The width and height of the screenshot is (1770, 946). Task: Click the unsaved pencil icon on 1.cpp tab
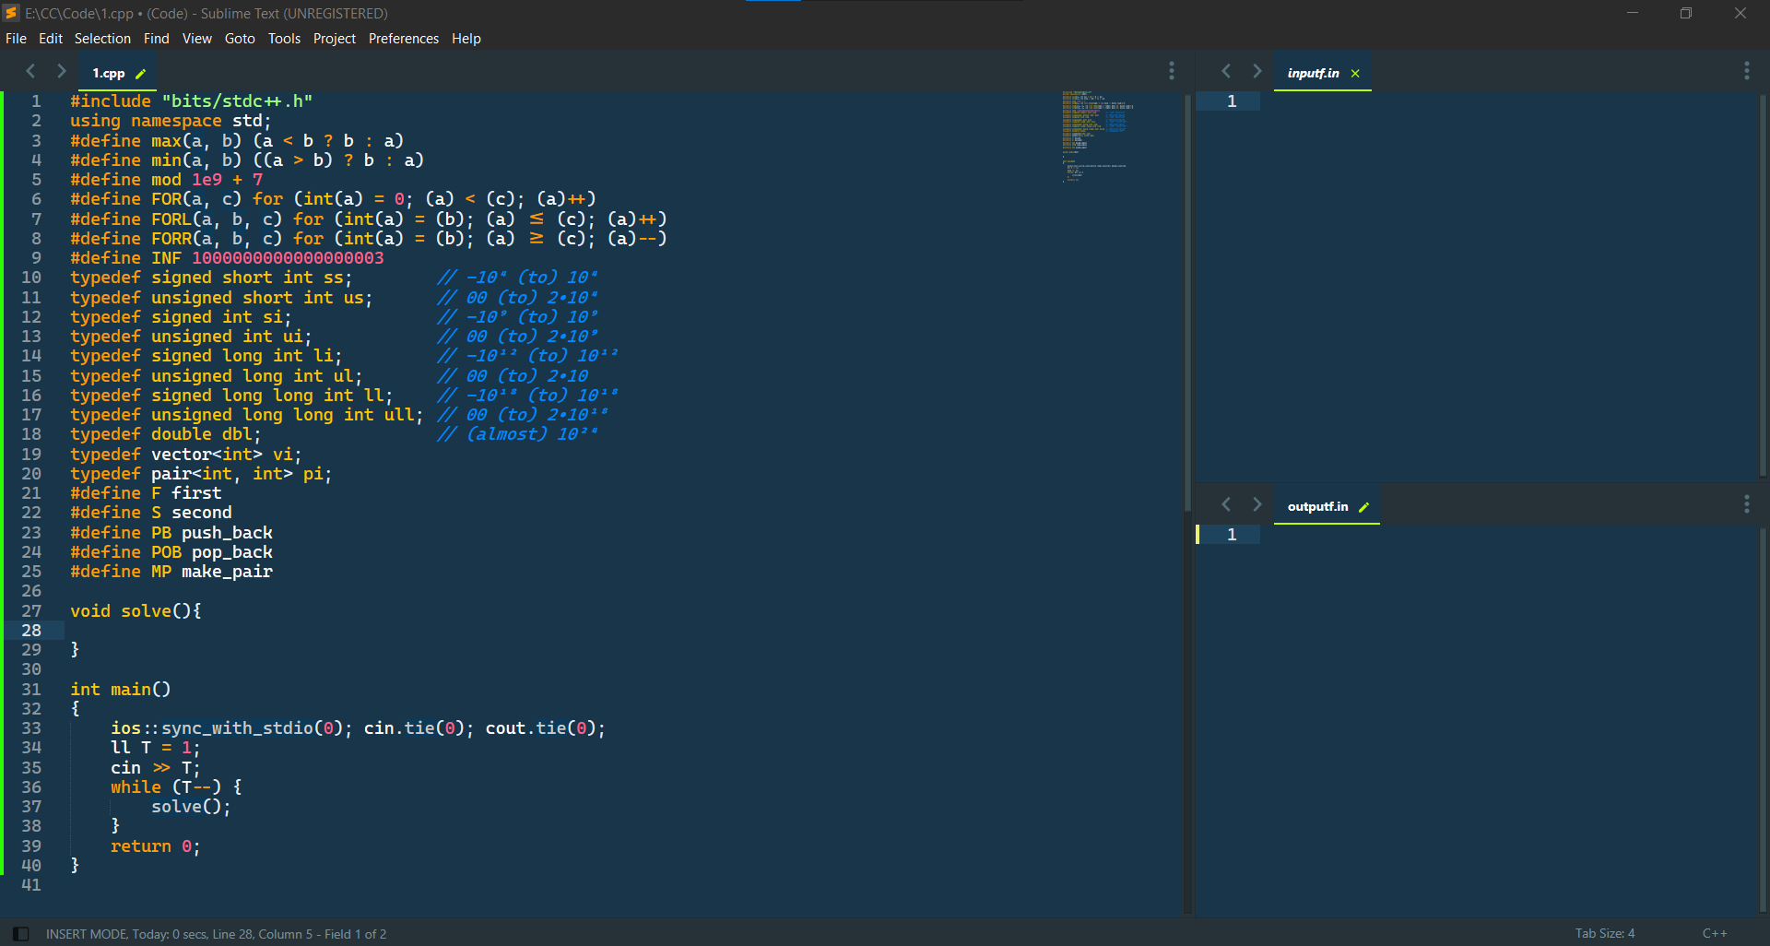pos(140,74)
